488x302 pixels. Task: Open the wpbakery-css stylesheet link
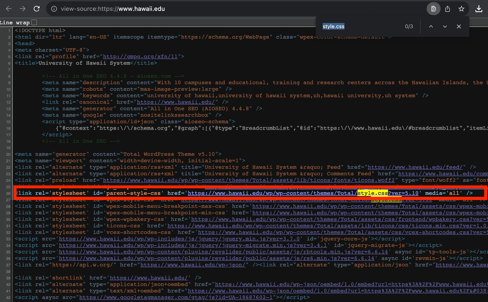339,219
